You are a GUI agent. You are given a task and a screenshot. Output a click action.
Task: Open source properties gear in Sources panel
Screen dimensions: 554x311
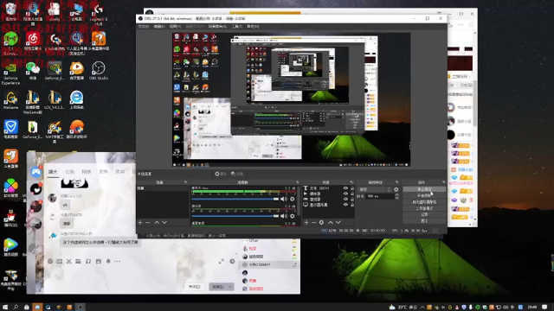click(321, 223)
